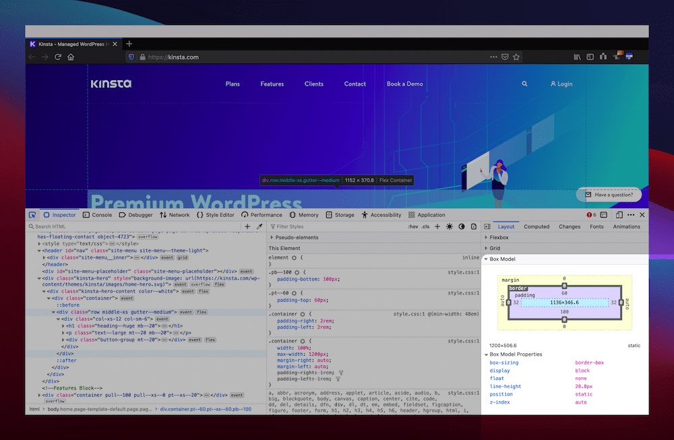This screenshot has width=674, height=440.
Task: Open the split console toggle icon
Action: coord(603,215)
